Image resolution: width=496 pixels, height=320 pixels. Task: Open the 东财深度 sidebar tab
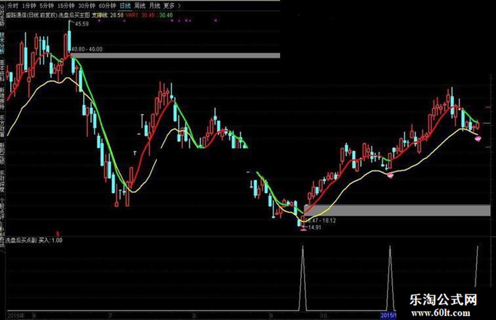(x=3, y=181)
